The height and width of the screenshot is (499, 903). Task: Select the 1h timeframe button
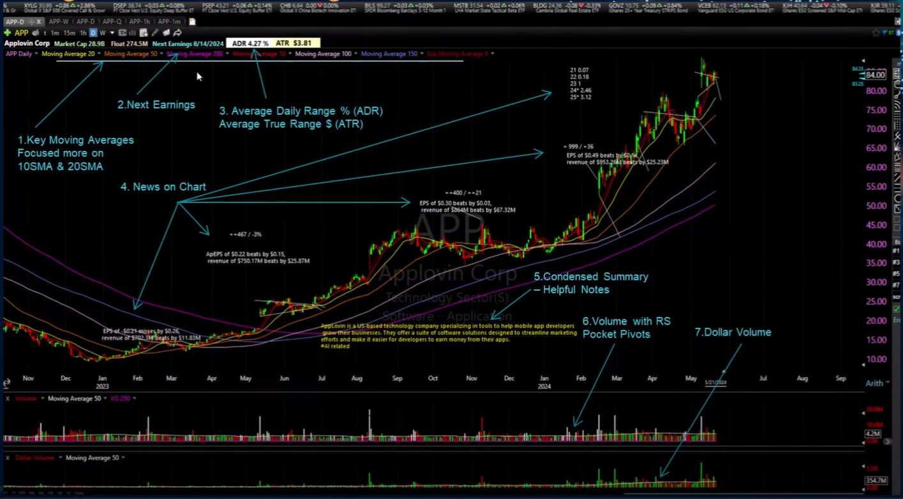coord(83,33)
